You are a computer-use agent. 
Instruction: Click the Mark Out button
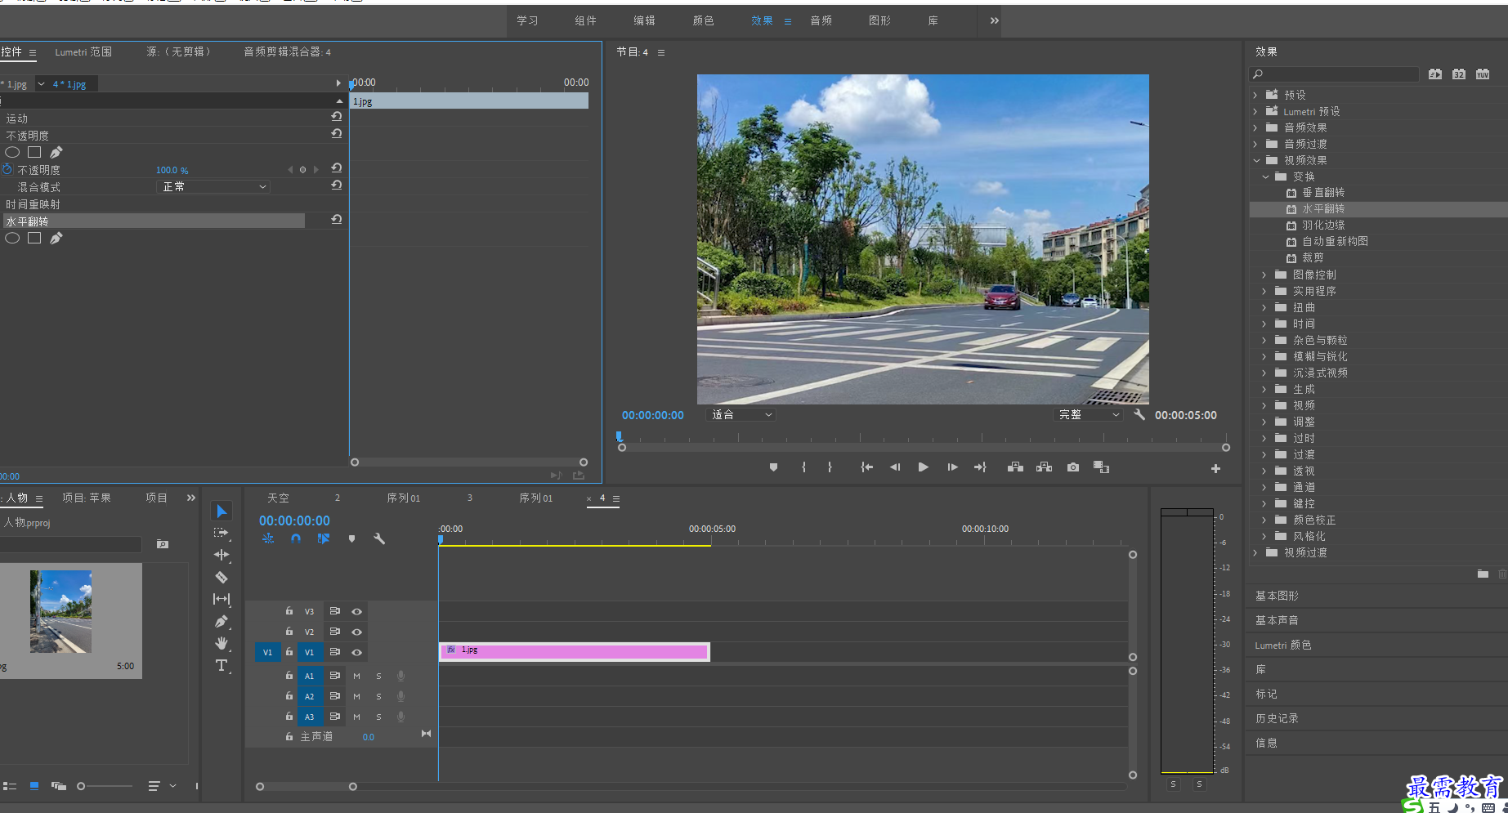(830, 467)
